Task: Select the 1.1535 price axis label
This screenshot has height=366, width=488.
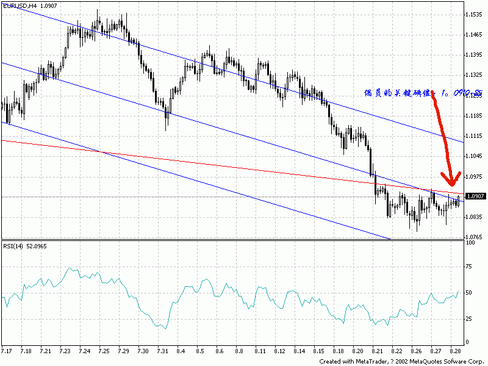Action: (474, 15)
